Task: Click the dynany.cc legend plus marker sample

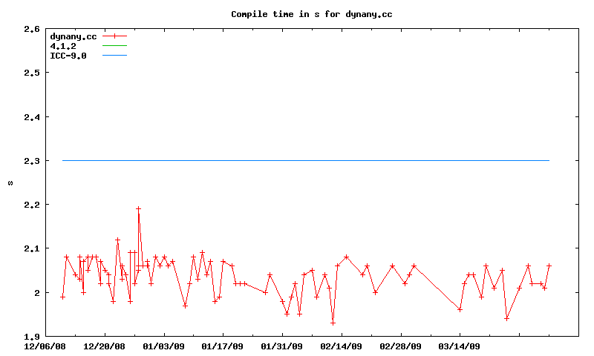Action: pos(115,36)
